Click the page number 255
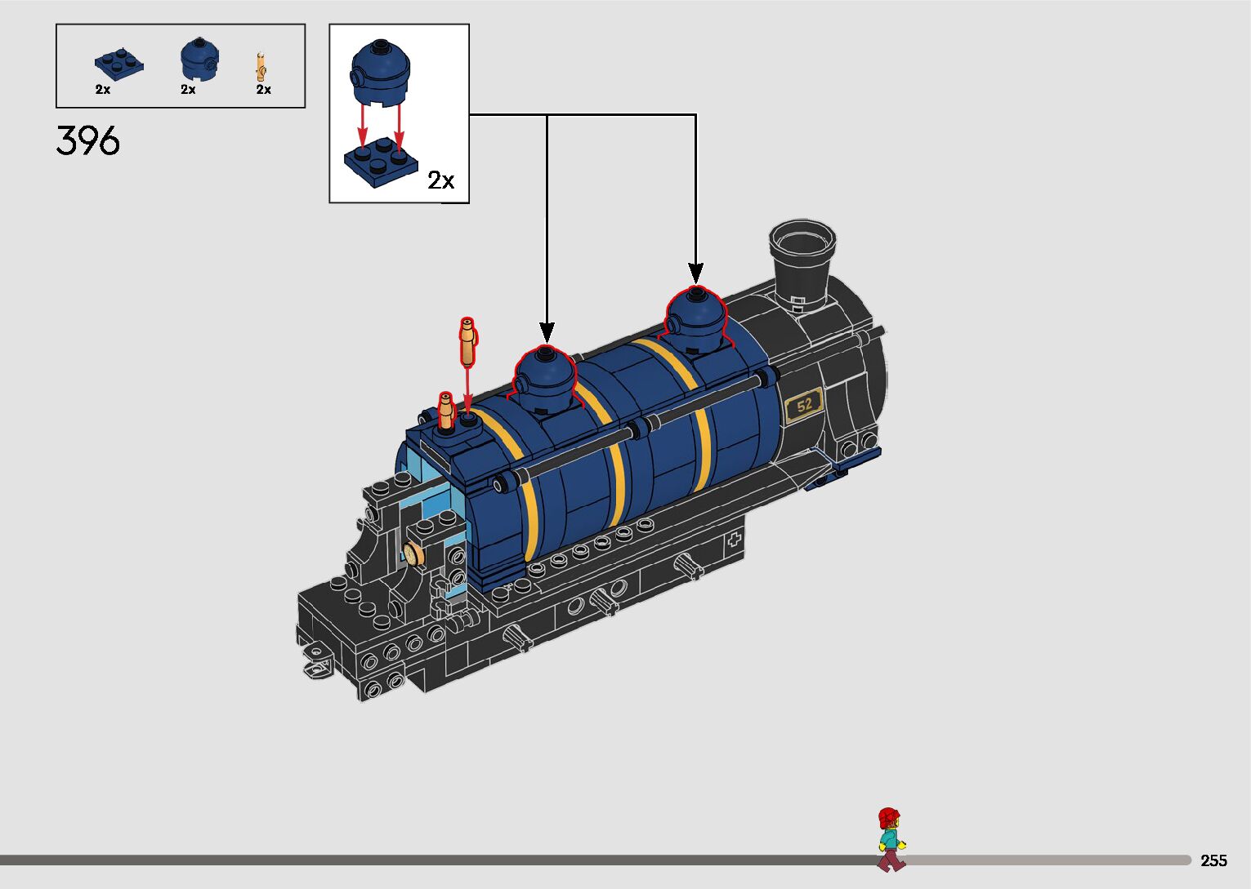This screenshot has height=889, width=1251. pos(1213,860)
